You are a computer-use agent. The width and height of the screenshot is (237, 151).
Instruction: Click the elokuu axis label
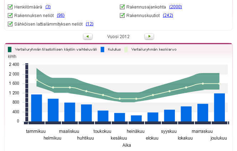click(152, 138)
